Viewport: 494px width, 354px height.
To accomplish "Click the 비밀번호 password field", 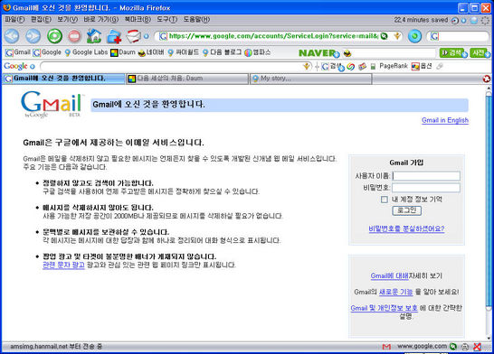I will pyautogui.click(x=426, y=188).
